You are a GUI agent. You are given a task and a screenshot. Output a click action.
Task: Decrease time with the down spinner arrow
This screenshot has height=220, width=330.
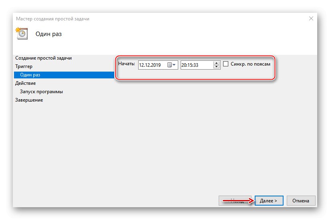click(216, 67)
